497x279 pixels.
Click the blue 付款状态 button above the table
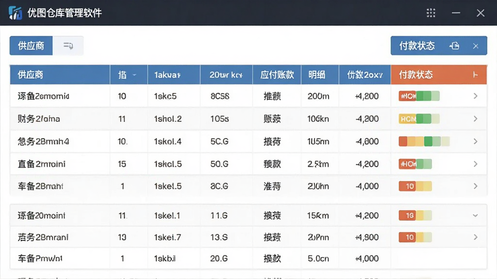[439, 46]
